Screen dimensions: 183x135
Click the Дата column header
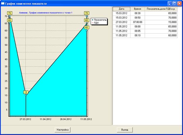tap(121, 9)
